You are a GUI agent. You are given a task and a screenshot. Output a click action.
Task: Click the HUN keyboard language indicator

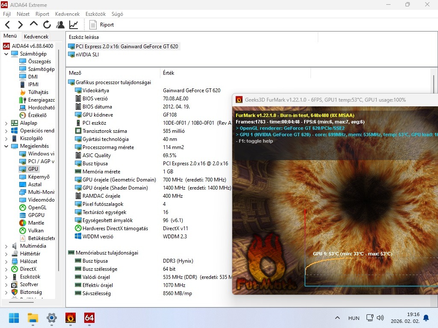(354, 318)
